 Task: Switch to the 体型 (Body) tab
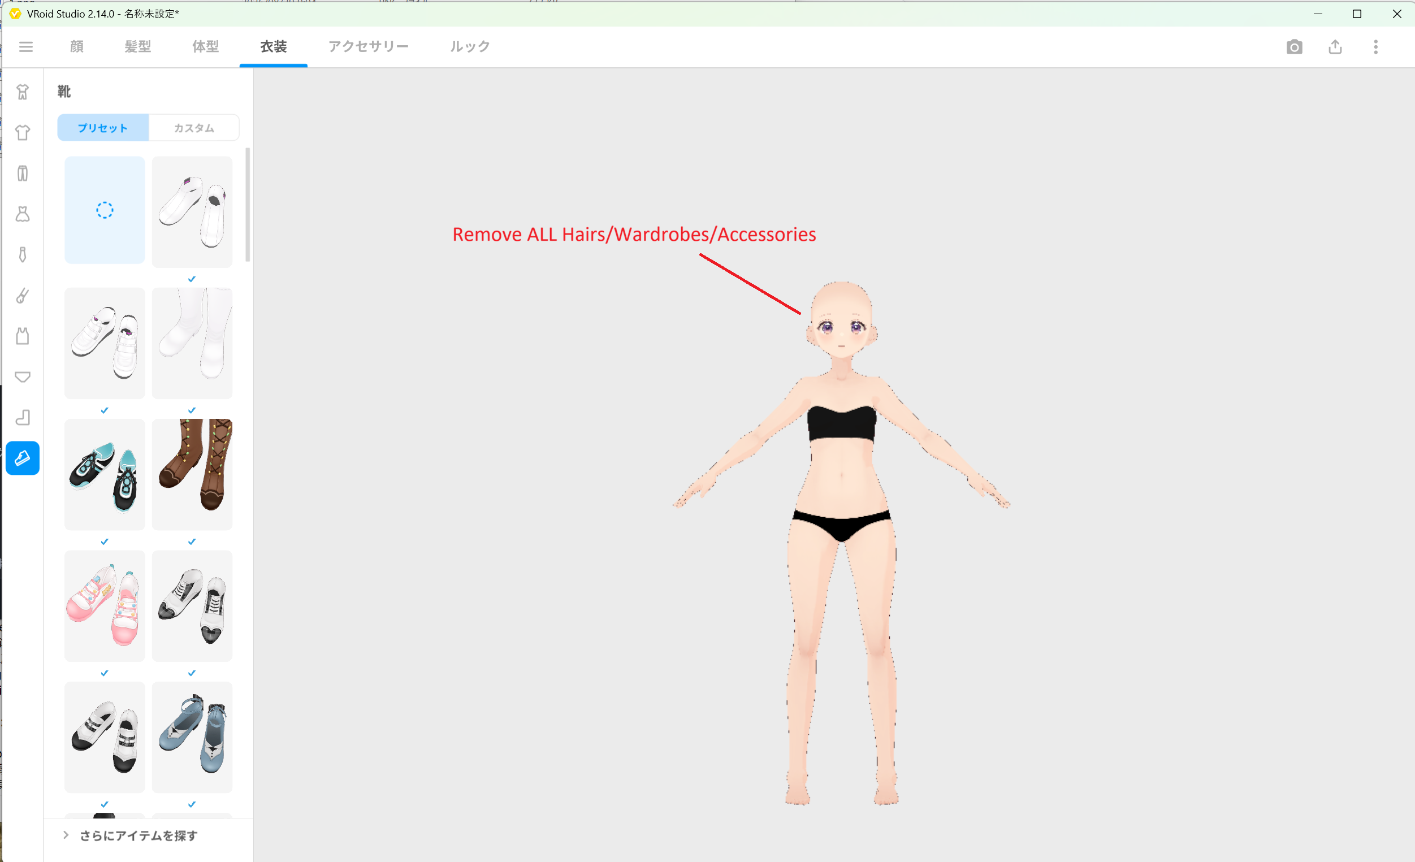pyautogui.click(x=206, y=46)
